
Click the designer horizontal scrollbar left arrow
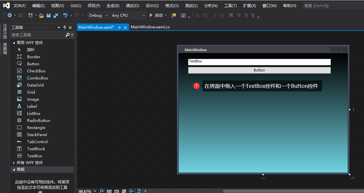(x=145, y=191)
